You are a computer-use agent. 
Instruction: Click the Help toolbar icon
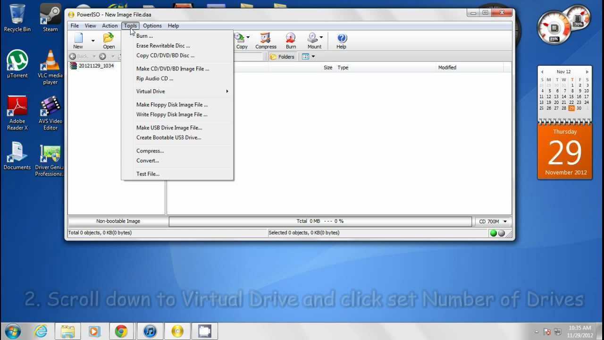(342, 41)
